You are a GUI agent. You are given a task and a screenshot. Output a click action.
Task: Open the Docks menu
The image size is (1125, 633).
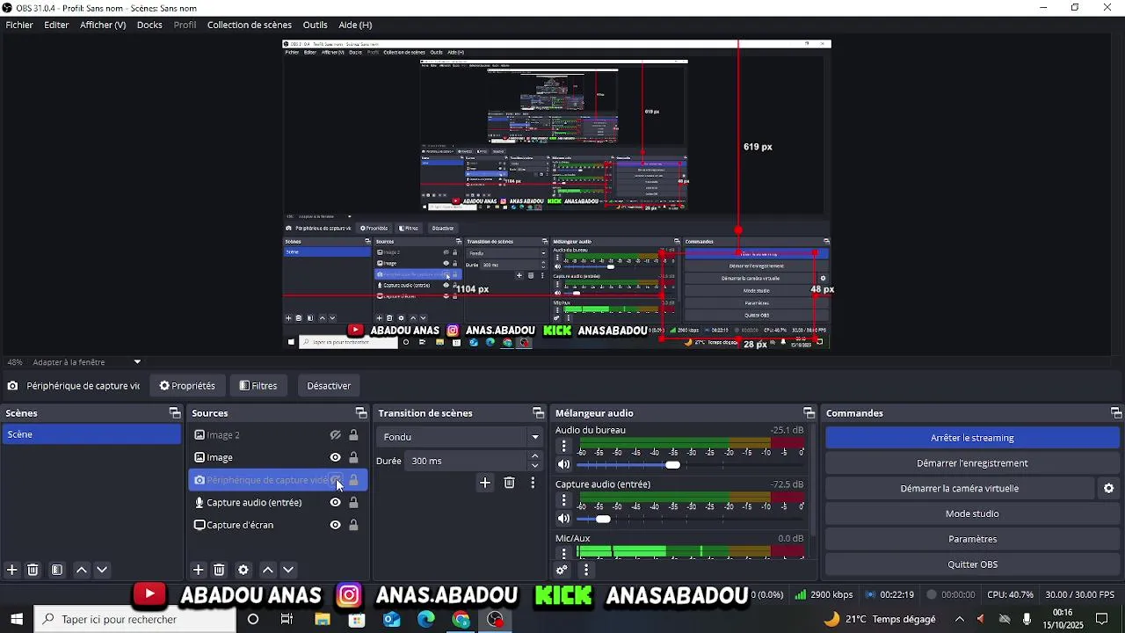tap(149, 25)
